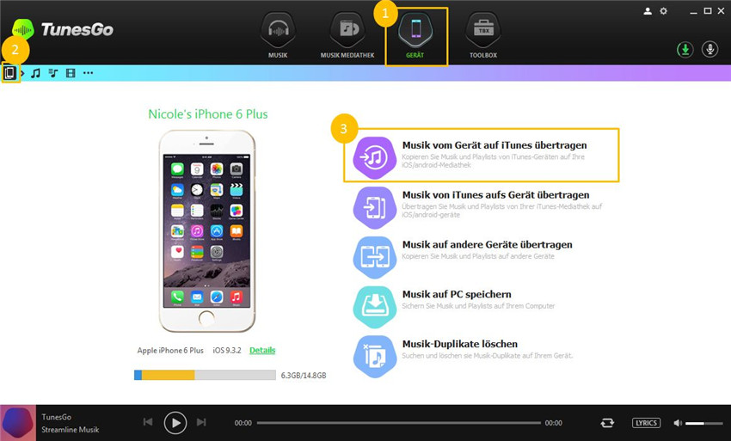This screenshot has width=731, height=441.
Task: Maximize the TunesGo window
Action: click(x=708, y=11)
